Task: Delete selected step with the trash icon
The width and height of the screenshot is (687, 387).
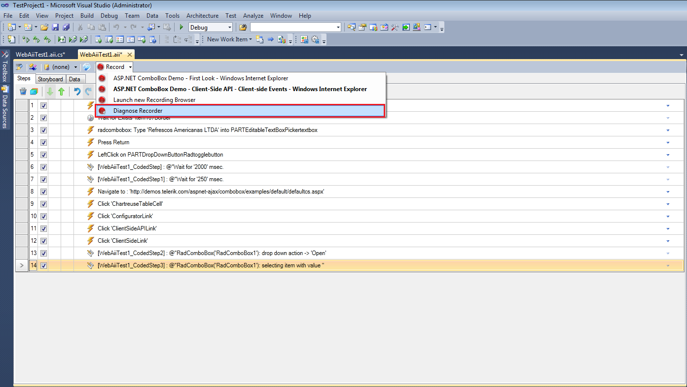Action: (23, 91)
